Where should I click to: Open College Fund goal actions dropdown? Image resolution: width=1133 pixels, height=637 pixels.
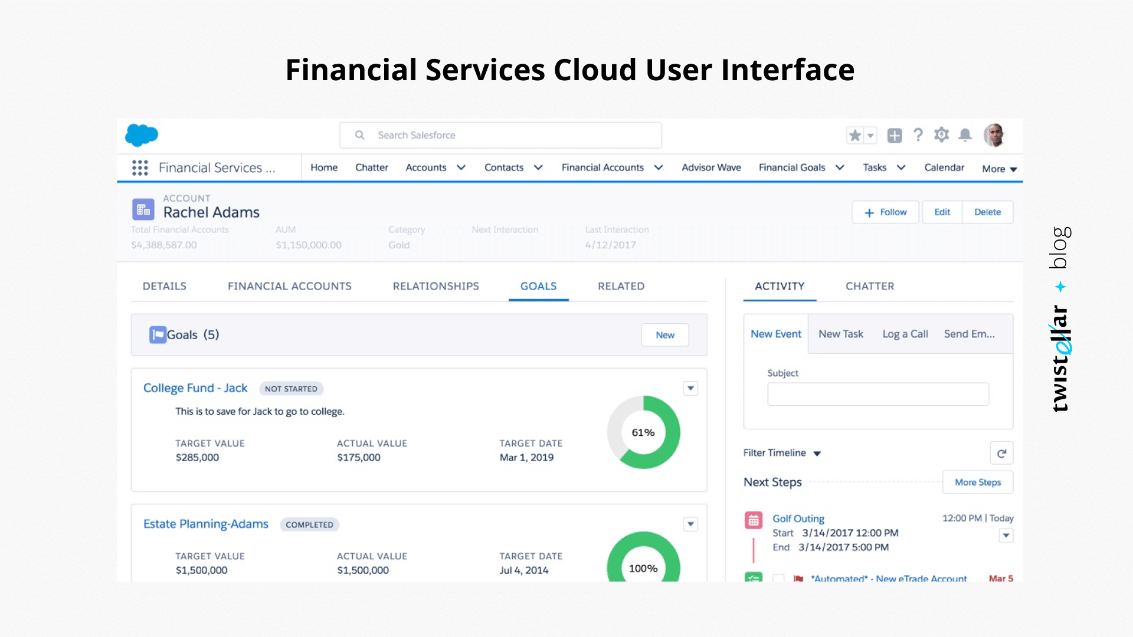pyautogui.click(x=690, y=389)
